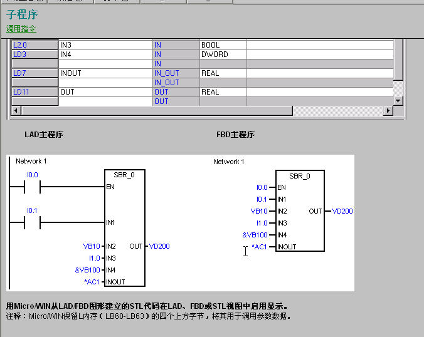This screenshot has height=337, width=424.
Task: Click the table's scroll-right arrow
Action: [388, 111]
